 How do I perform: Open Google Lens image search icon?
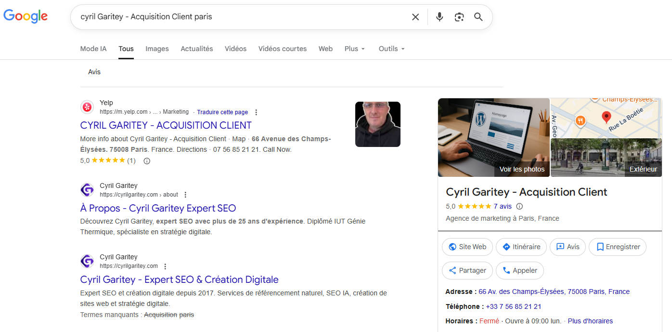tap(459, 16)
